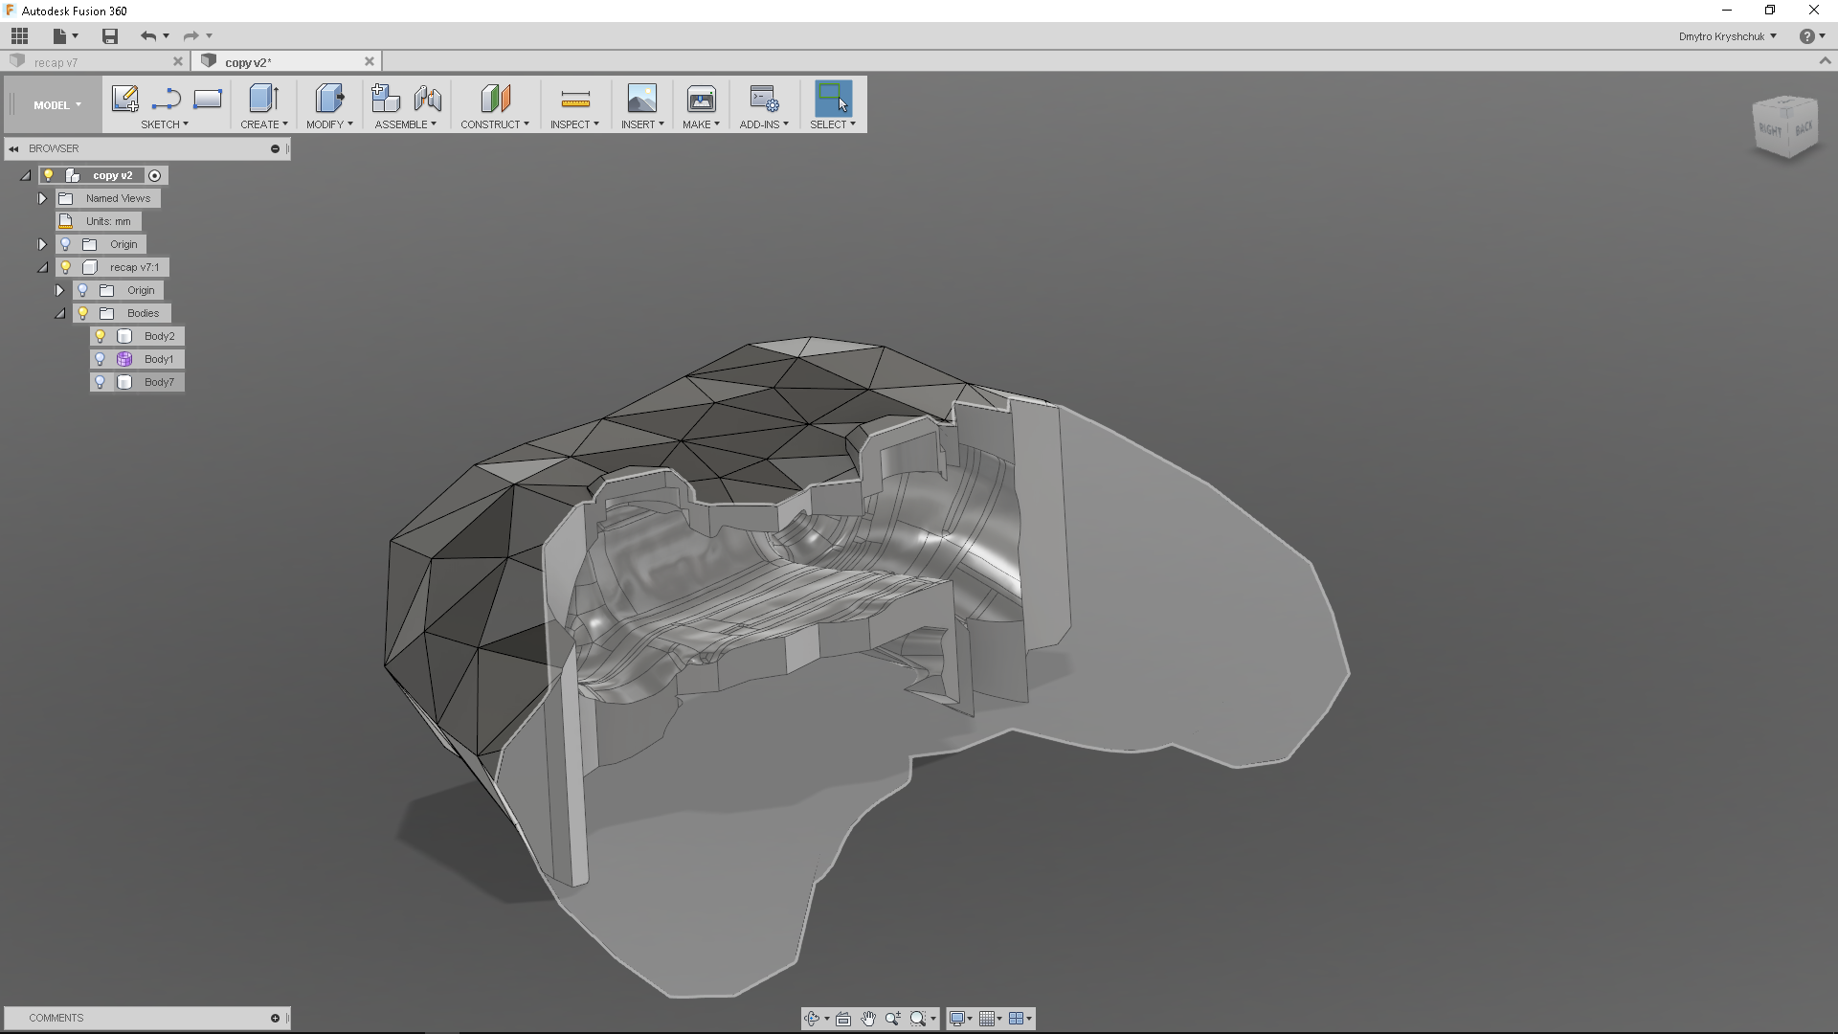
Task: Close the recap v7 tab
Action: (x=177, y=61)
